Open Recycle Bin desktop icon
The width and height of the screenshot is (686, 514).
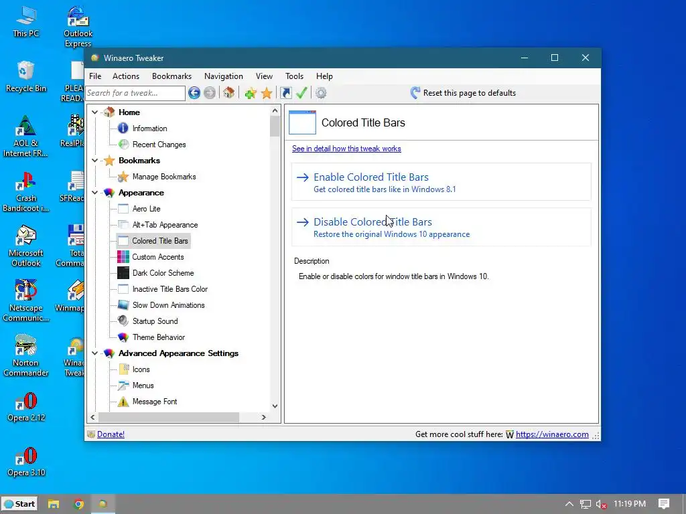(x=26, y=77)
